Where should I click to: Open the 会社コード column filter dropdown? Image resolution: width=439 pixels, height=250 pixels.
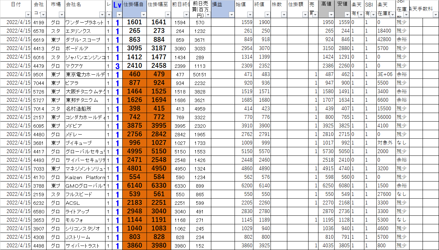(43, 15)
